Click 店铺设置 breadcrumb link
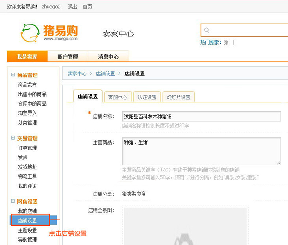Viewport: 288px width, 245px height. point(106,73)
